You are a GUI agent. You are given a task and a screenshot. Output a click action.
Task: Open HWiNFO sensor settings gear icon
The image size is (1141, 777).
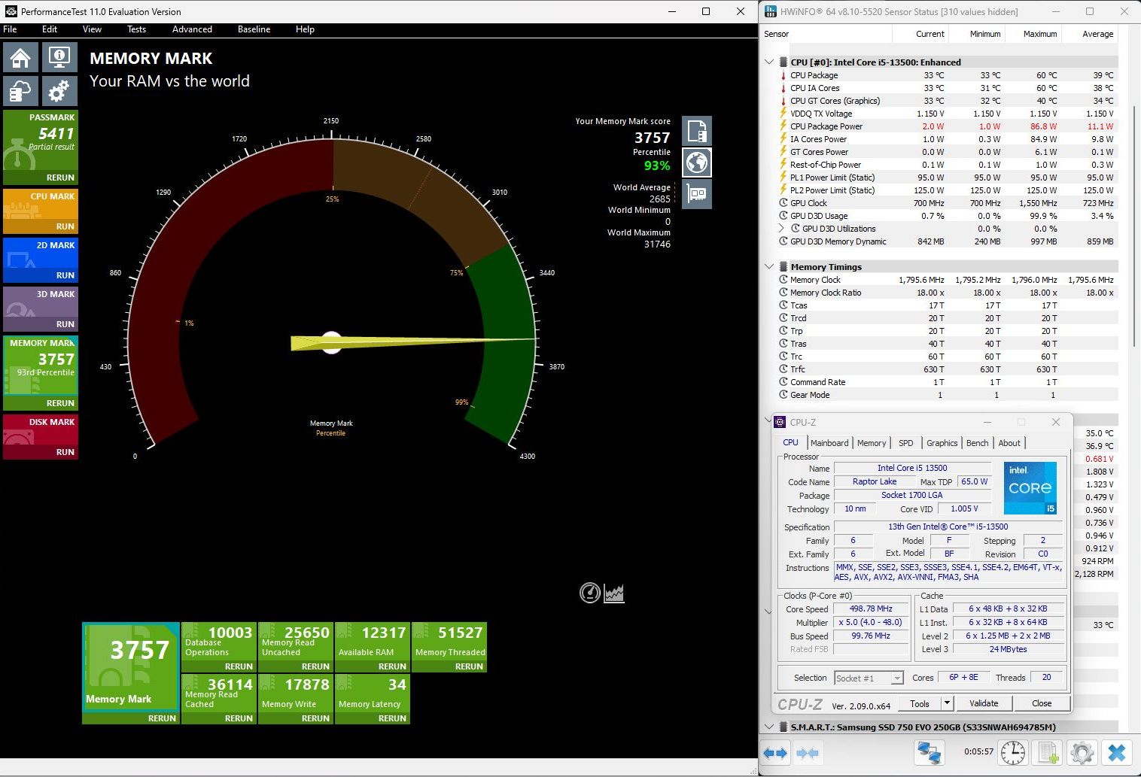1082,752
